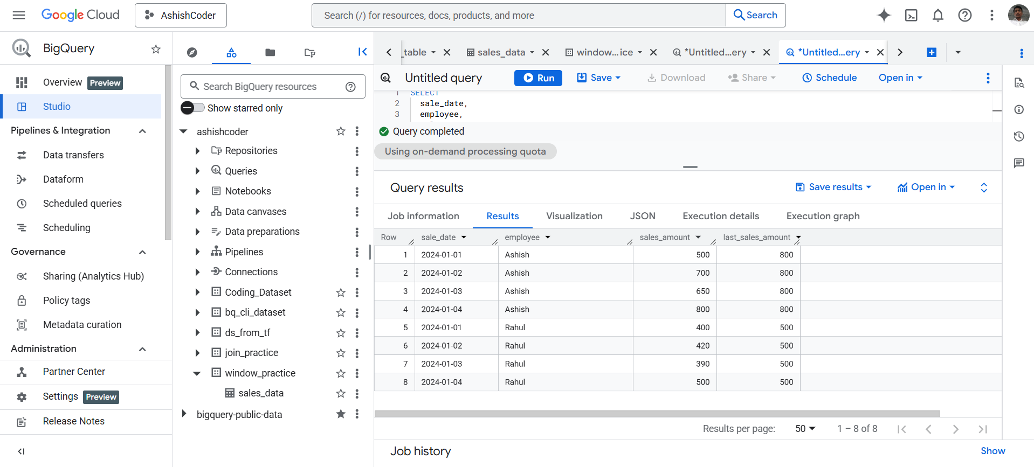Expand or collapse query results panel

point(984,187)
